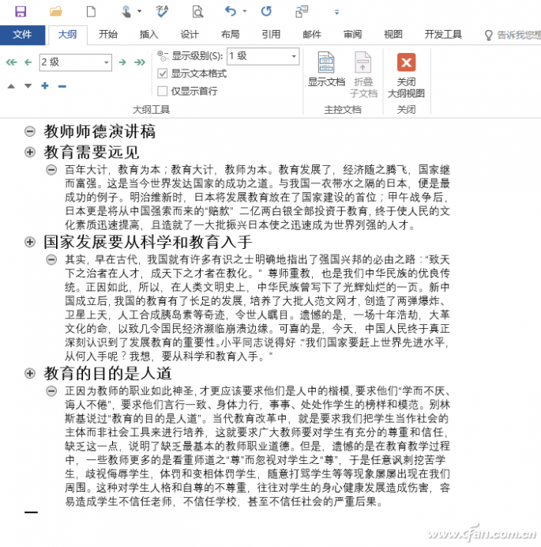Open undo history dropdown arrow

(245, 12)
